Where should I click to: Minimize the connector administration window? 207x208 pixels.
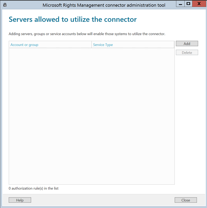(180, 4)
